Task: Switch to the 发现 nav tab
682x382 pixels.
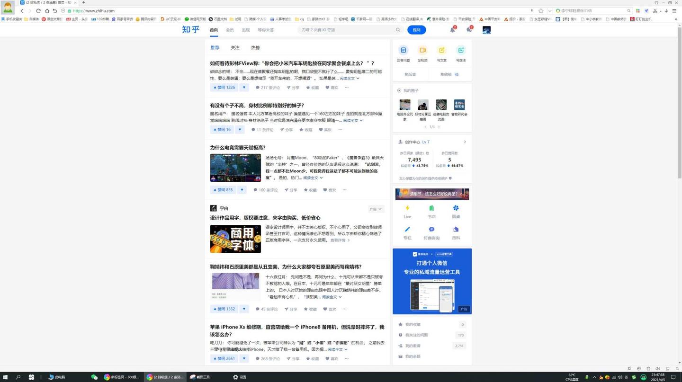Action: [245, 30]
